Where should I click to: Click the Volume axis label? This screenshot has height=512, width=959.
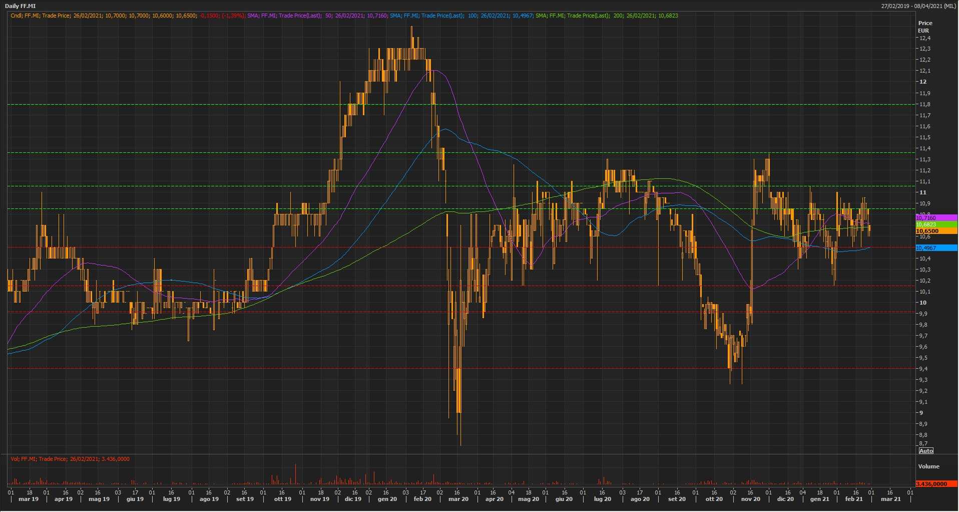coord(928,466)
